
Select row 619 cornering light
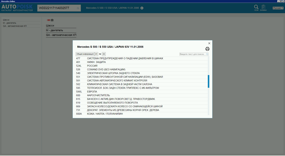pos(142,103)
